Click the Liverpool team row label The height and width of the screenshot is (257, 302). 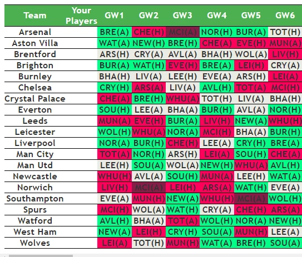point(35,143)
